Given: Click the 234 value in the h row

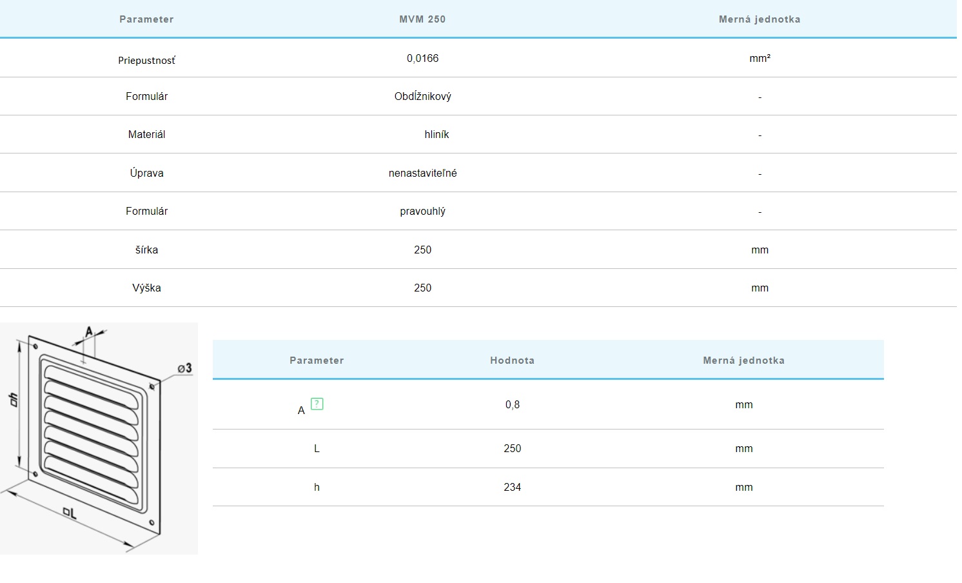Looking at the screenshot, I should [x=512, y=488].
